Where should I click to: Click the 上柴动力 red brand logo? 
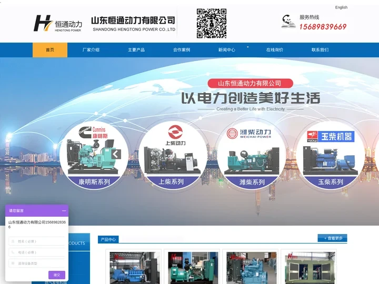pos(175,135)
